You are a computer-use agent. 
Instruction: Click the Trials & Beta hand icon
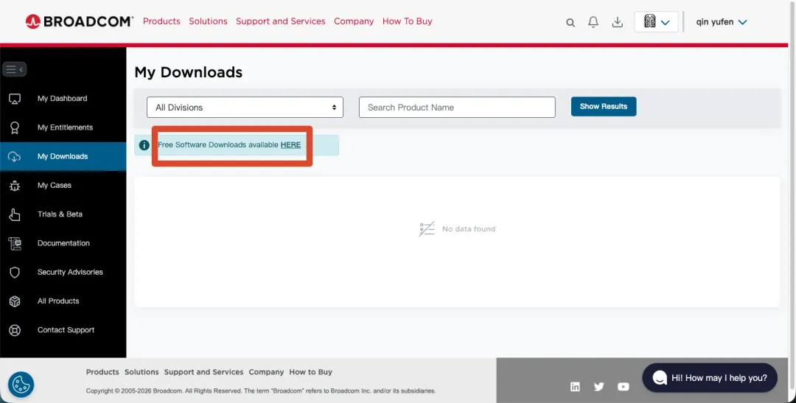tap(15, 214)
